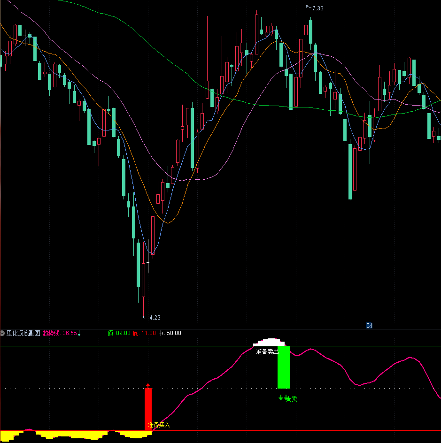
Task: Click red up arrow atop buy bar
Action: click(x=148, y=385)
